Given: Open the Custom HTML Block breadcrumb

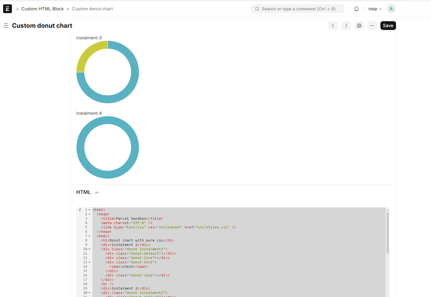Looking at the screenshot, I should tap(42, 8).
